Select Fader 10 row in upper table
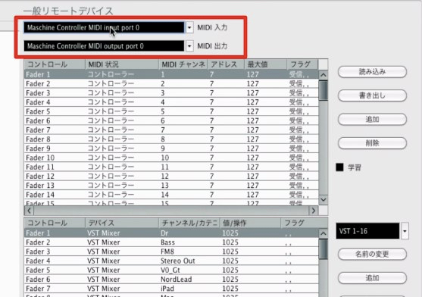This screenshot has width=422, height=297. pos(171,158)
